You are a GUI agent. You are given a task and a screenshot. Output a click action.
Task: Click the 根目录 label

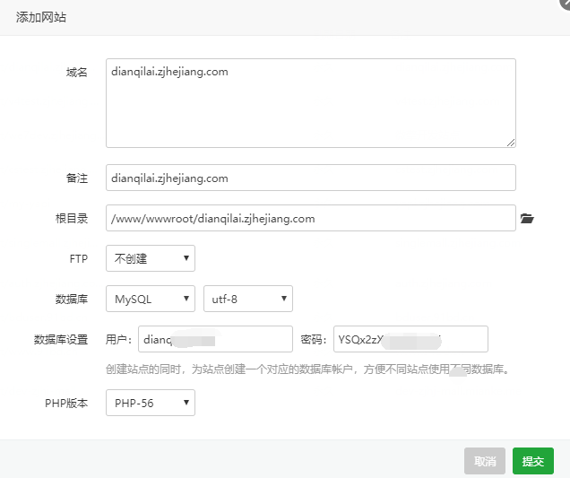tap(72, 218)
